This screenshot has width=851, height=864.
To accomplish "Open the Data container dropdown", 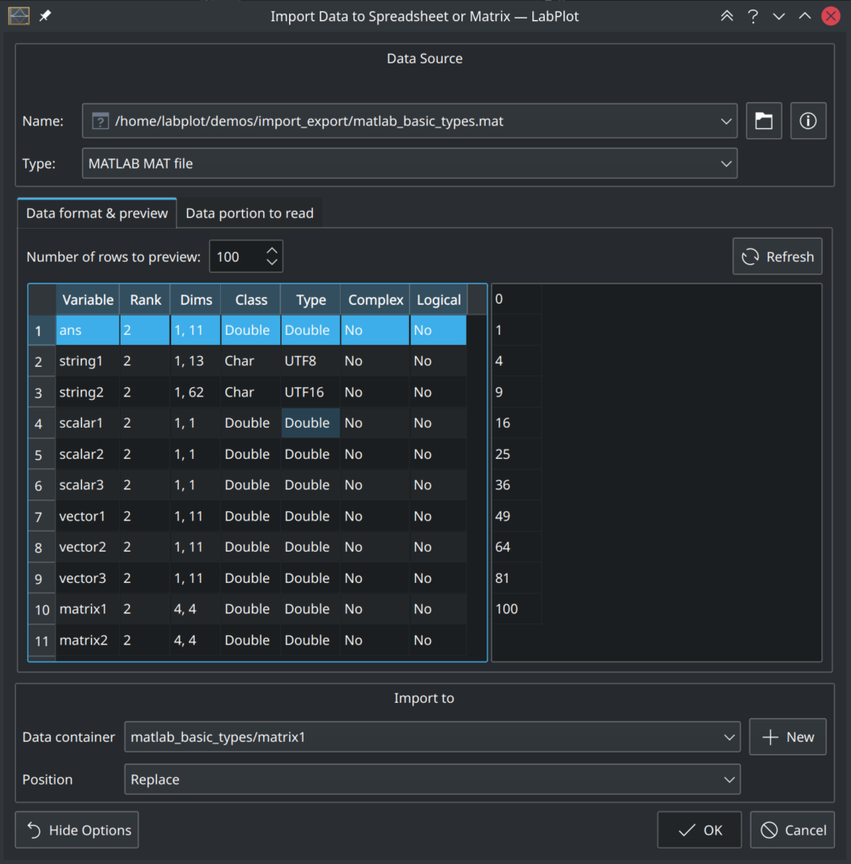I will click(x=433, y=737).
